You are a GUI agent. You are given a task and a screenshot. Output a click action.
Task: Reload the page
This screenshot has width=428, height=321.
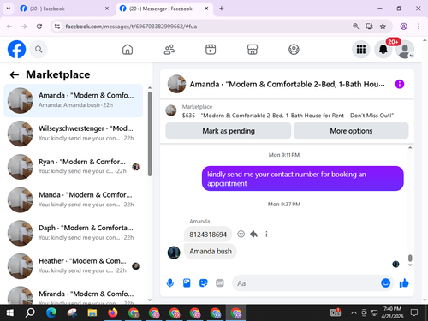coord(39,27)
